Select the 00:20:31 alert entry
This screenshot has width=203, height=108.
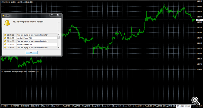pyautogui.click(x=31, y=48)
